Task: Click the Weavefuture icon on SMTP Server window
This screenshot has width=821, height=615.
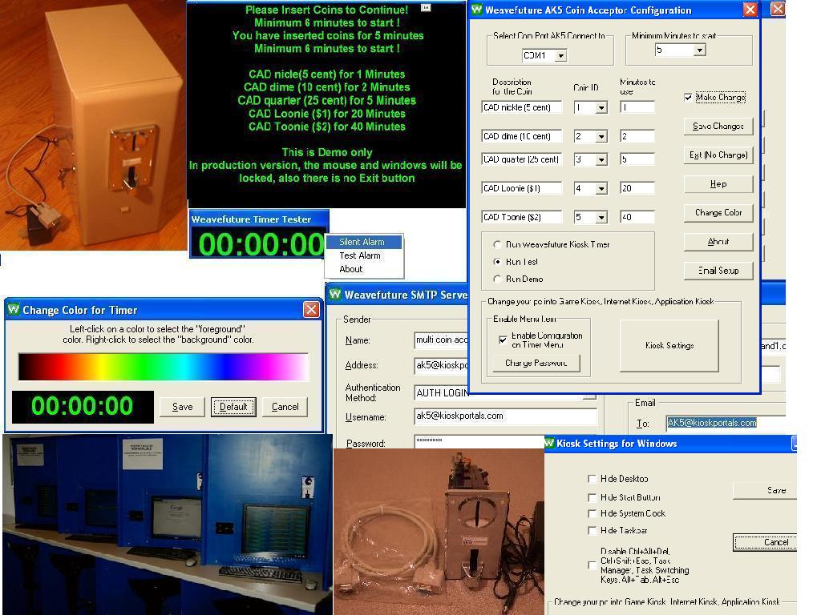Action: 336,293
